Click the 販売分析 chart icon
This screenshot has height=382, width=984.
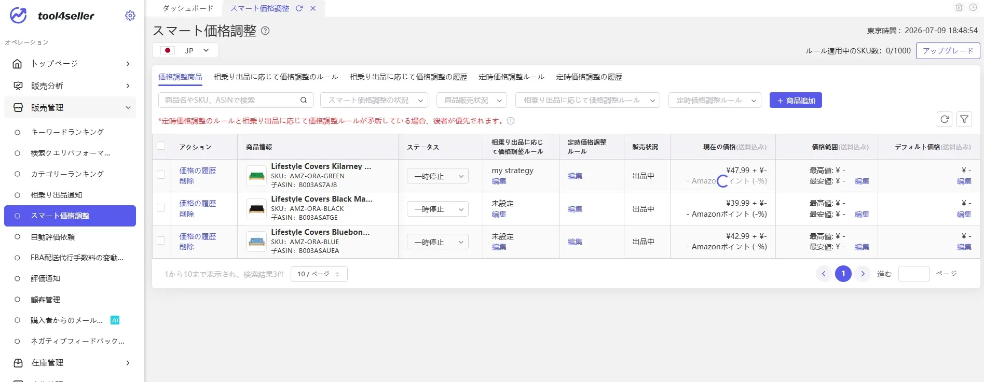[18, 86]
